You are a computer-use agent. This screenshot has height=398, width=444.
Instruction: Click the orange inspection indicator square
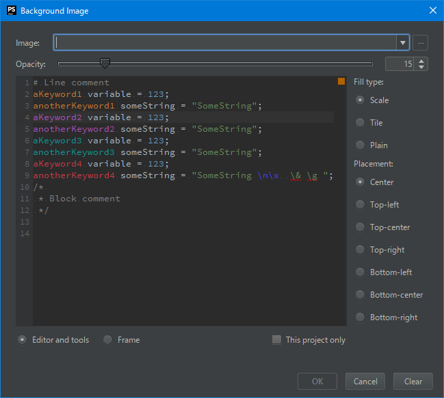(341, 82)
